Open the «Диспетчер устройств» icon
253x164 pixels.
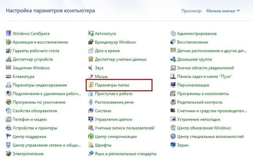click(8, 59)
